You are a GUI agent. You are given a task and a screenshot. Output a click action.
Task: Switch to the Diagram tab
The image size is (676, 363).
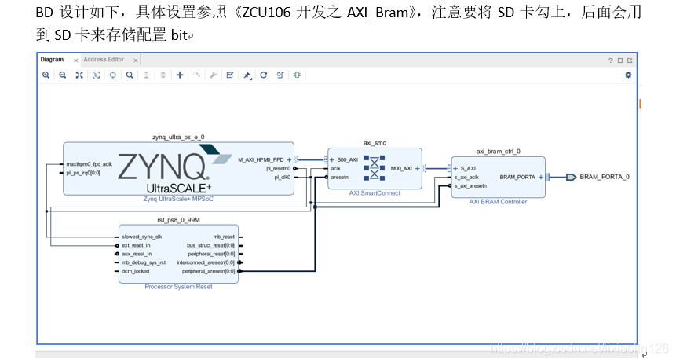[x=52, y=60]
